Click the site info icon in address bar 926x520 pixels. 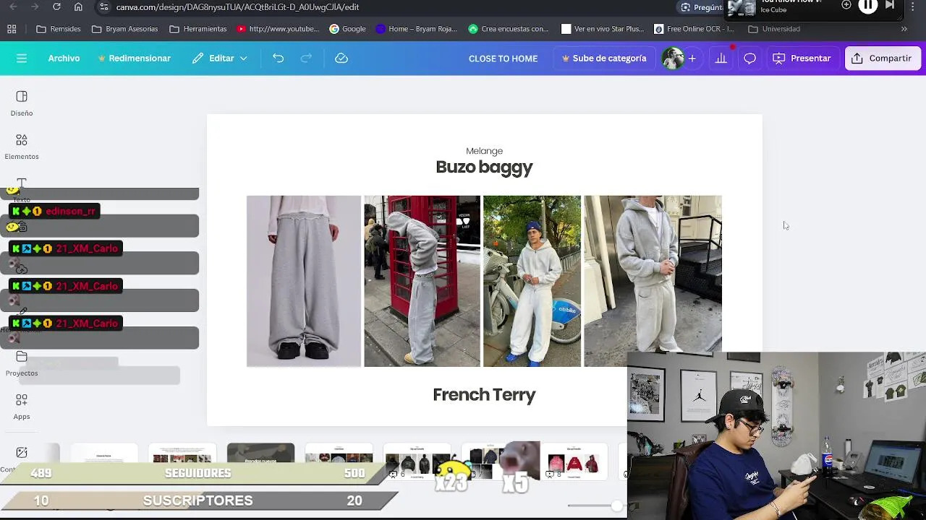104,7
